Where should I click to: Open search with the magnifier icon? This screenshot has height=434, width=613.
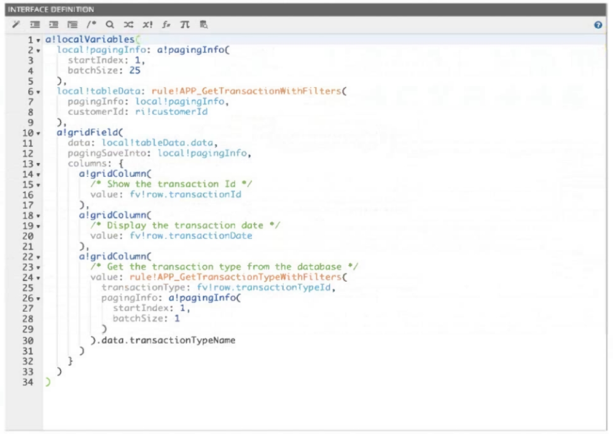(109, 25)
